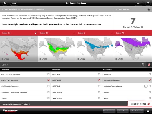The height and width of the screenshot is (114, 152).
Task: Click the Firestone logo
Action: tap(10, 111)
